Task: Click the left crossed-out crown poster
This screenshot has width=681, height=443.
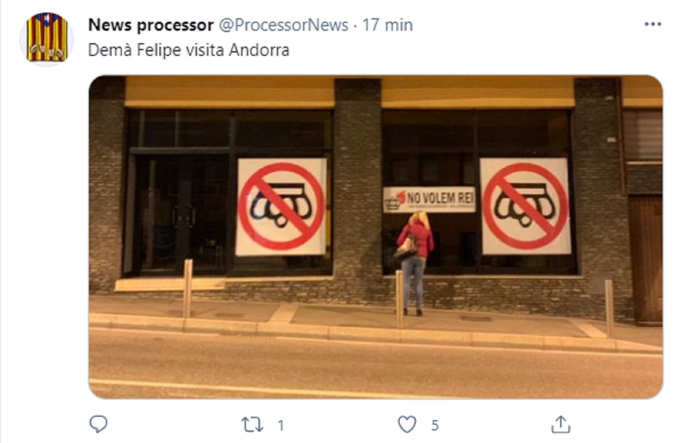Action: tap(281, 207)
